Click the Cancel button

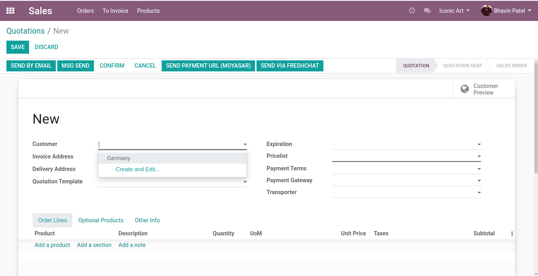pos(145,66)
